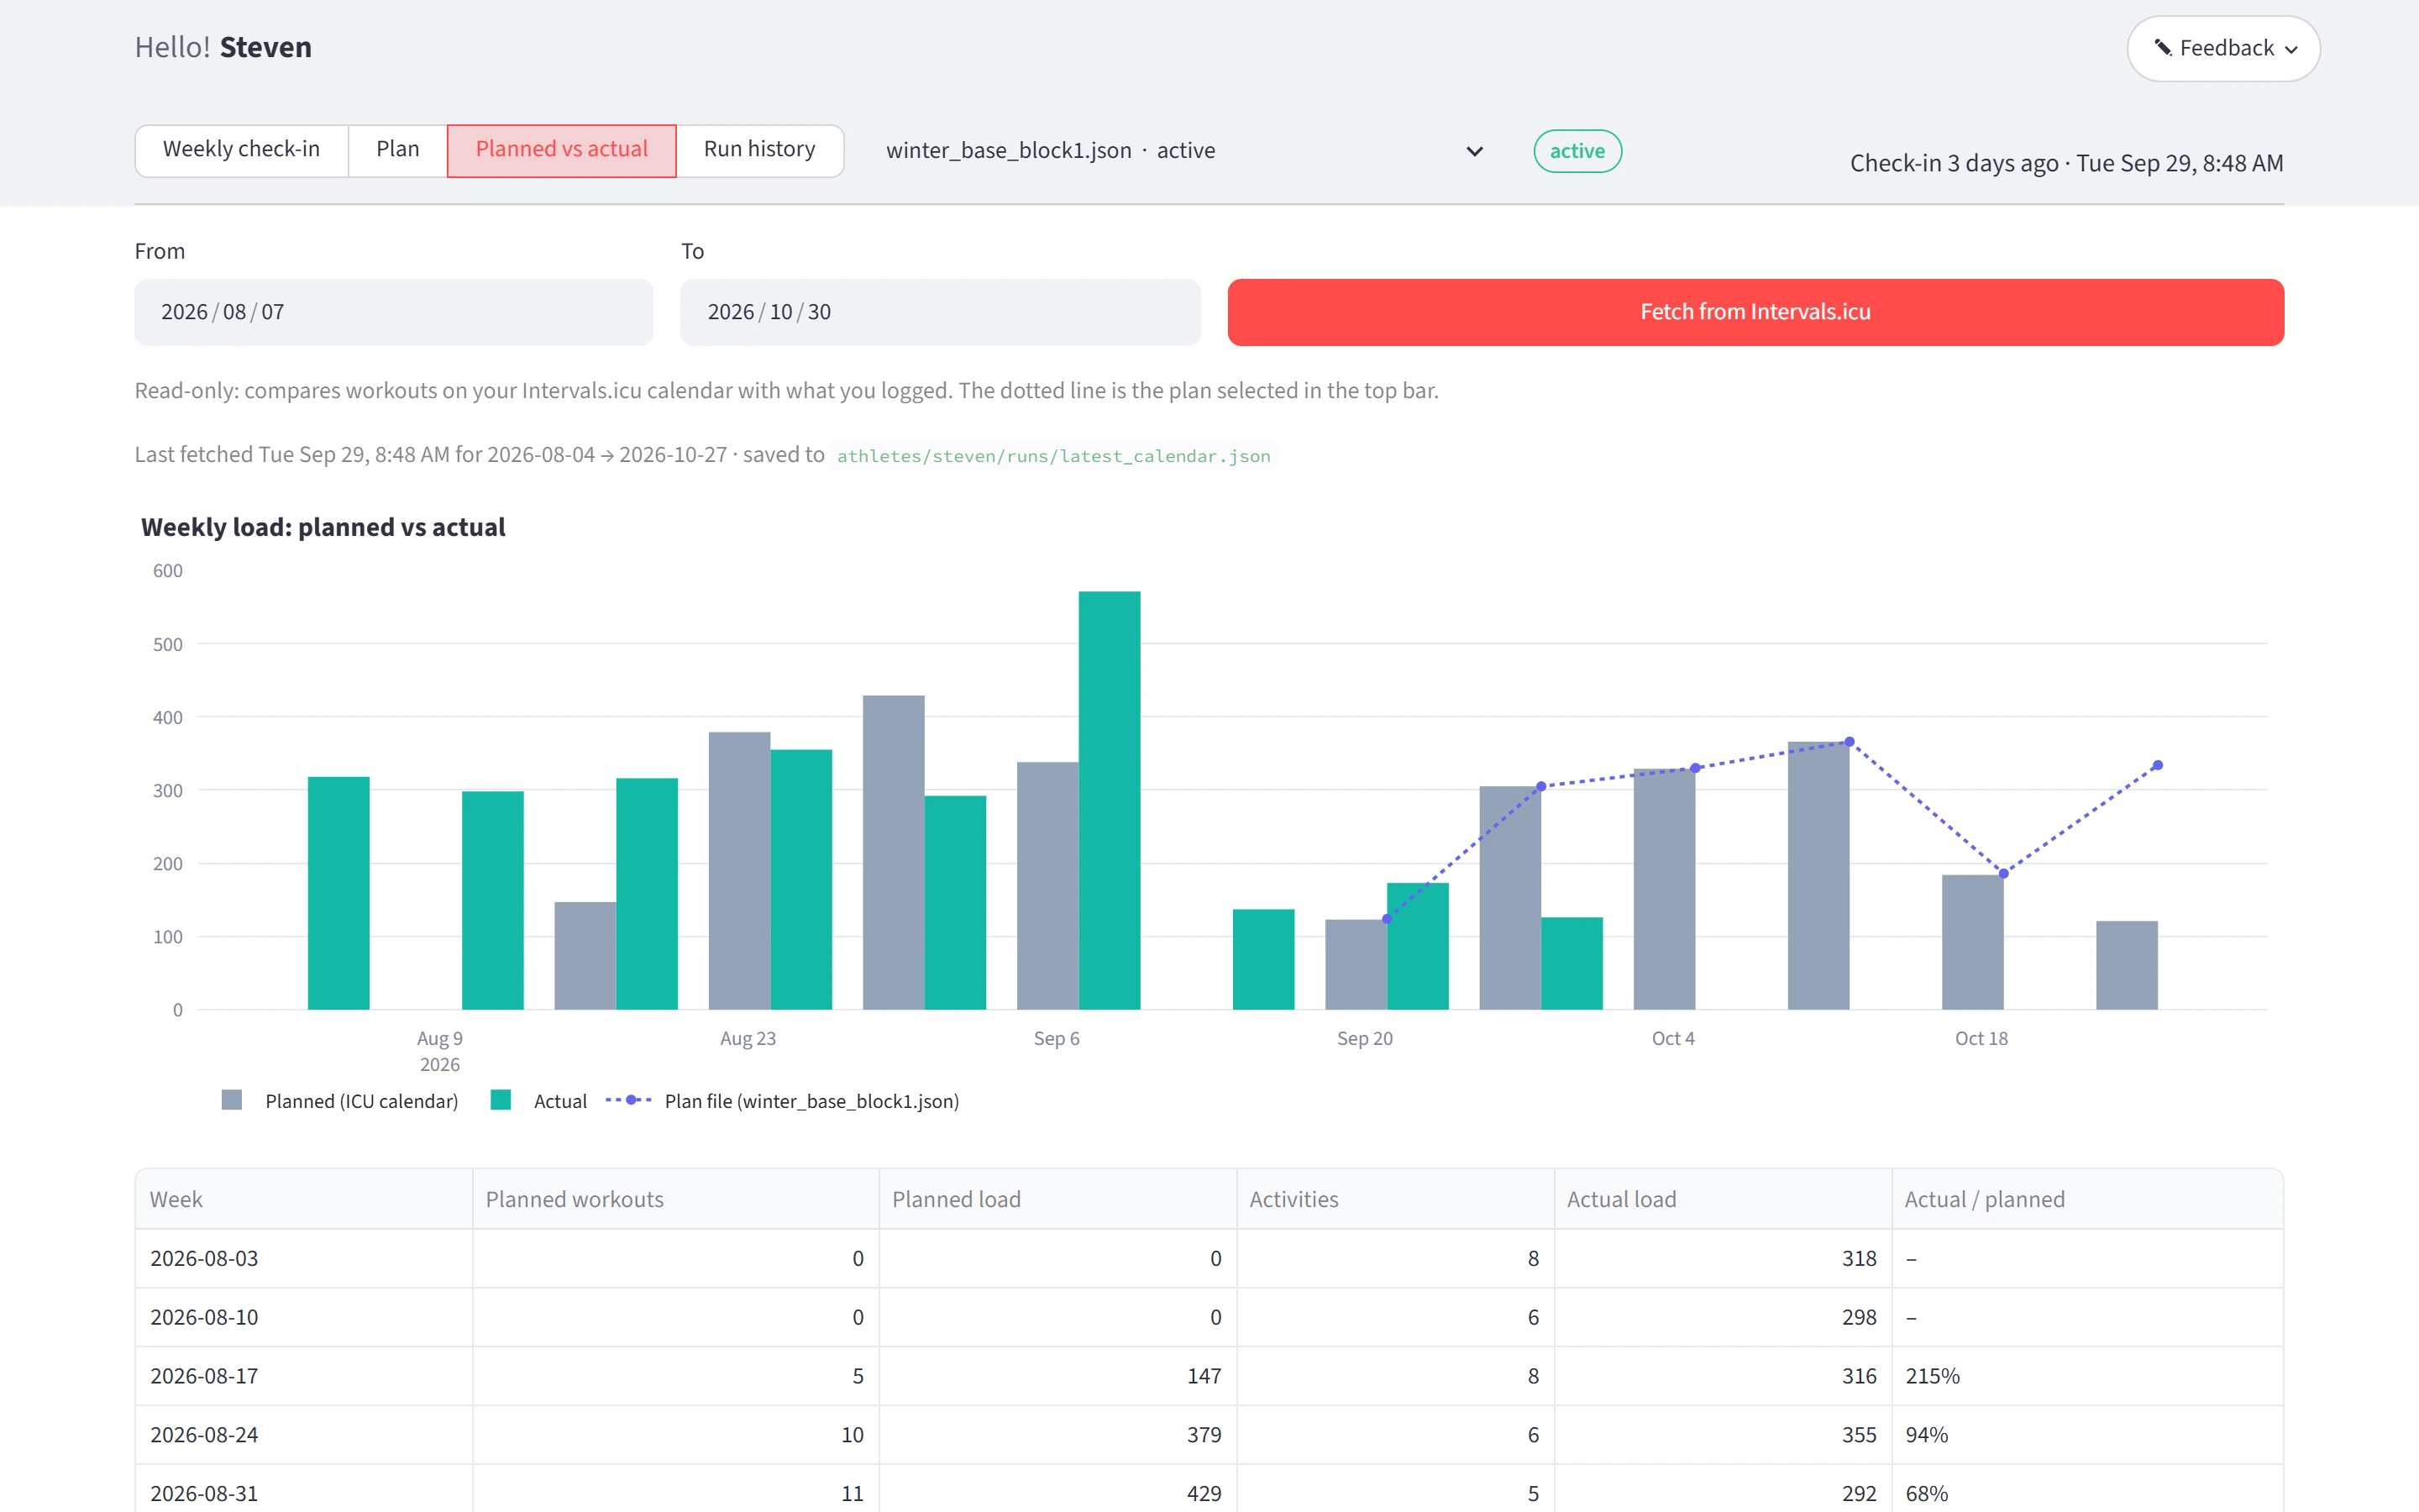The image size is (2419, 1512).
Task: Sort by Planned load column header
Action: 1057,1199
